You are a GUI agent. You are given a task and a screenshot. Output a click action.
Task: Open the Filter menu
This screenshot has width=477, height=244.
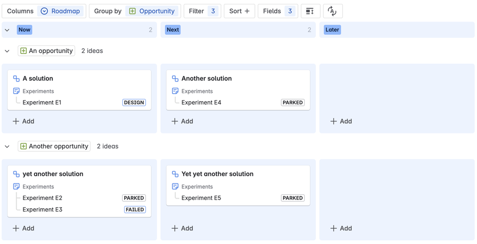[x=202, y=11]
